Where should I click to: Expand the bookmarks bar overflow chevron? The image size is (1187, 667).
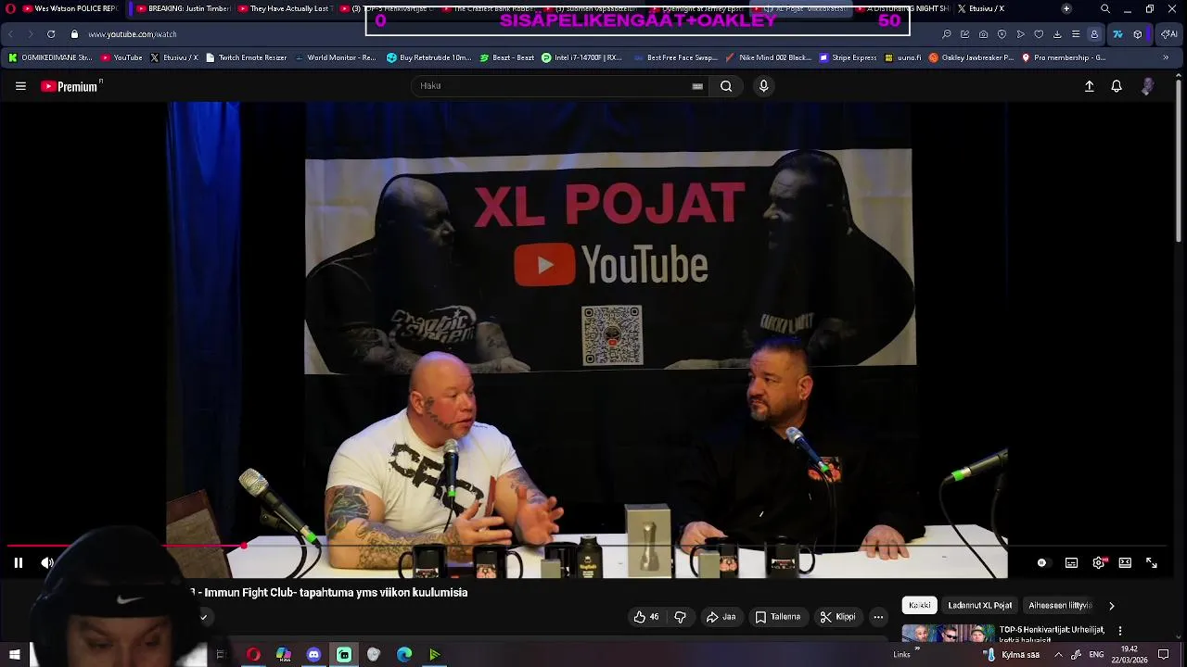click(x=1166, y=57)
